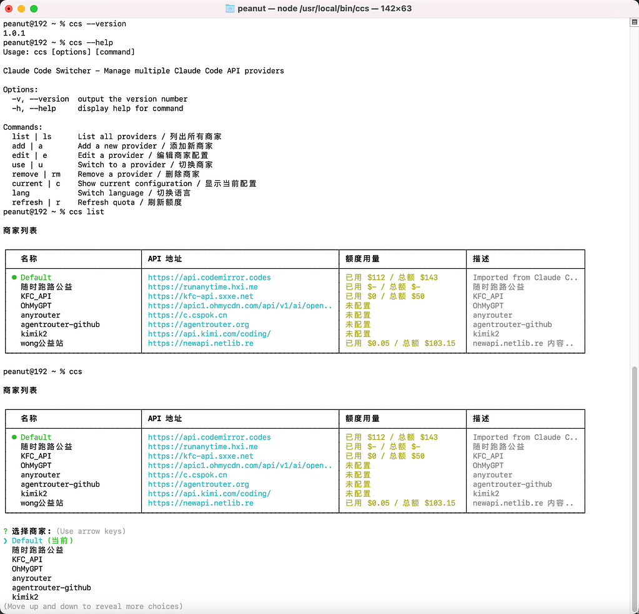This screenshot has height=614, width=639.
Task: Click the 'lang' Switch language command entry
Action: pyautogui.click(x=101, y=193)
